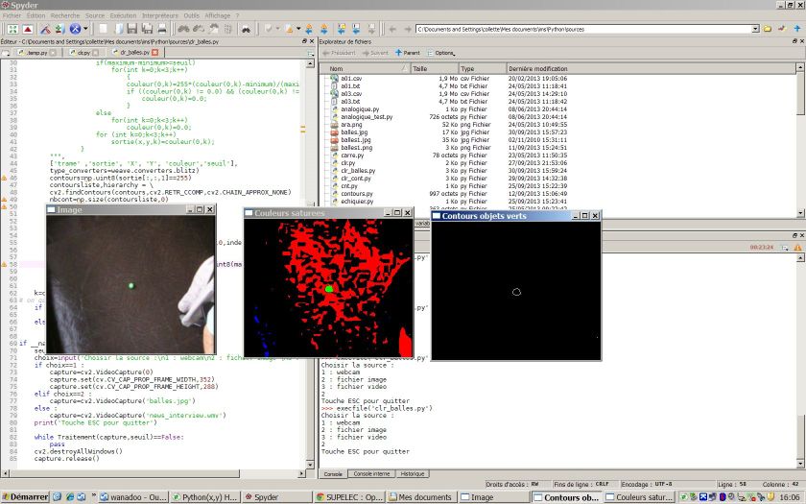Image resolution: width=806 pixels, height=504 pixels.
Task: Switch to Mes documents in the taskbar
Action: pyautogui.click(x=420, y=497)
